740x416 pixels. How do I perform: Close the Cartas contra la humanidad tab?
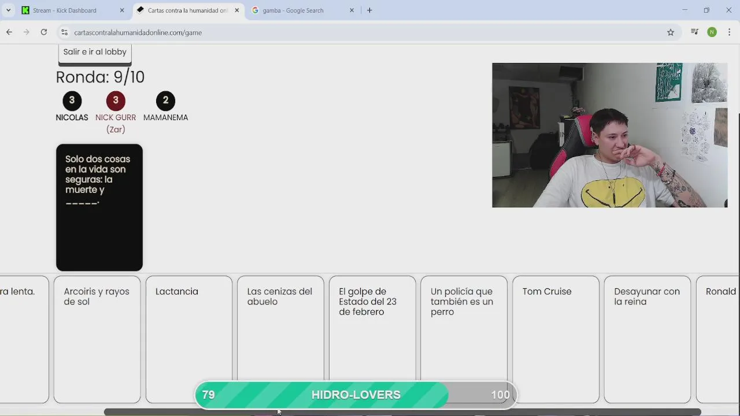(236, 10)
